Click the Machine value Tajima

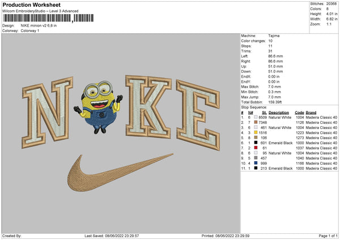274,36
